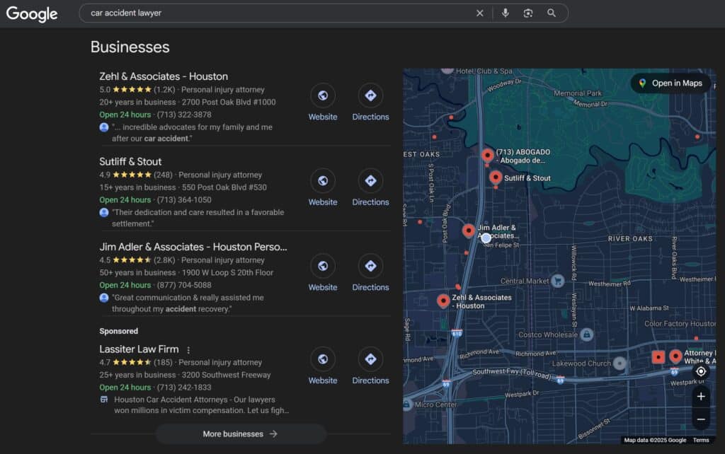
Task: Open the Zehl & Associates - Houston listing title
Action: 164,76
